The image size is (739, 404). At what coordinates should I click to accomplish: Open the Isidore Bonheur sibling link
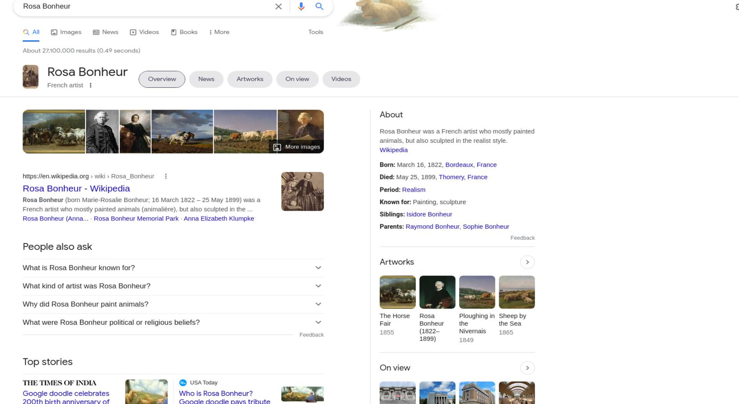point(429,214)
